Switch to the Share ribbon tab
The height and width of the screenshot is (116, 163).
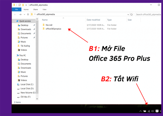35,10
